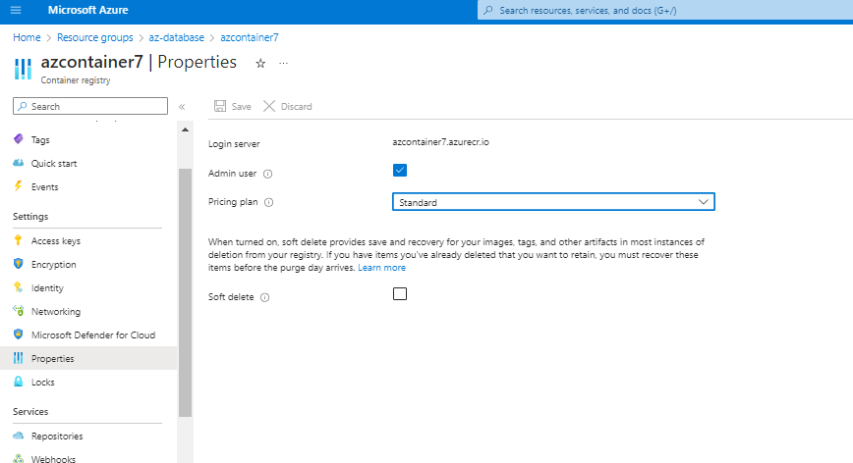Uncheck the Admin user checkbox
Screen dimensions: 853x463
(x=400, y=171)
